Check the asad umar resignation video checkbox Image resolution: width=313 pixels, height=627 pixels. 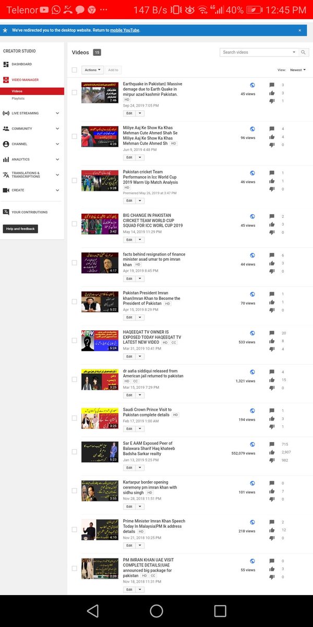point(75,263)
